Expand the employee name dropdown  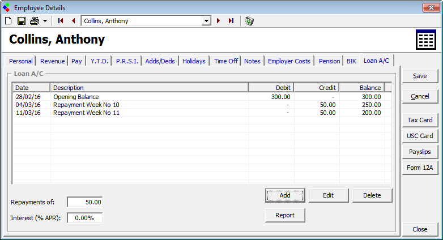206,21
